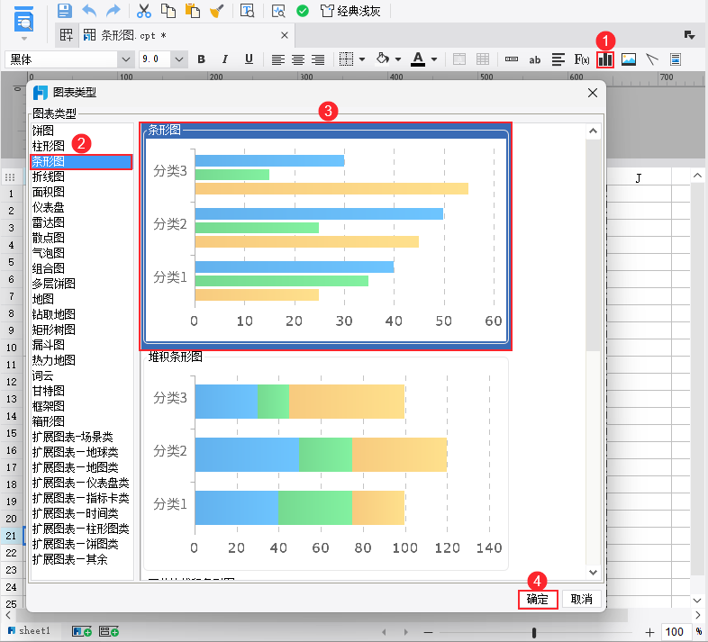Zoom out with the minus button
Image resolution: width=708 pixels, height=642 pixels.
pyautogui.click(x=429, y=632)
